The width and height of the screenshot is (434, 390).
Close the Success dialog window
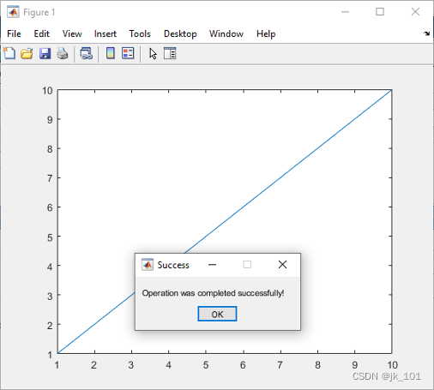coord(282,265)
